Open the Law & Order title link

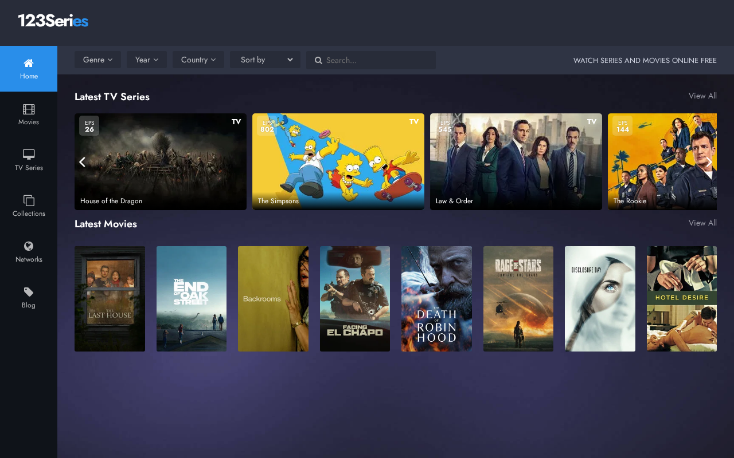454,201
